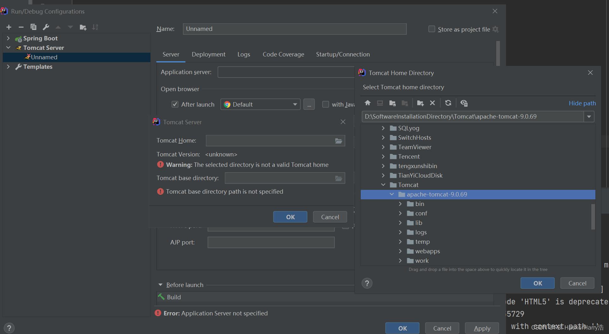
Task: Create new folder icon in configurations toolbar
Action: 83,27
